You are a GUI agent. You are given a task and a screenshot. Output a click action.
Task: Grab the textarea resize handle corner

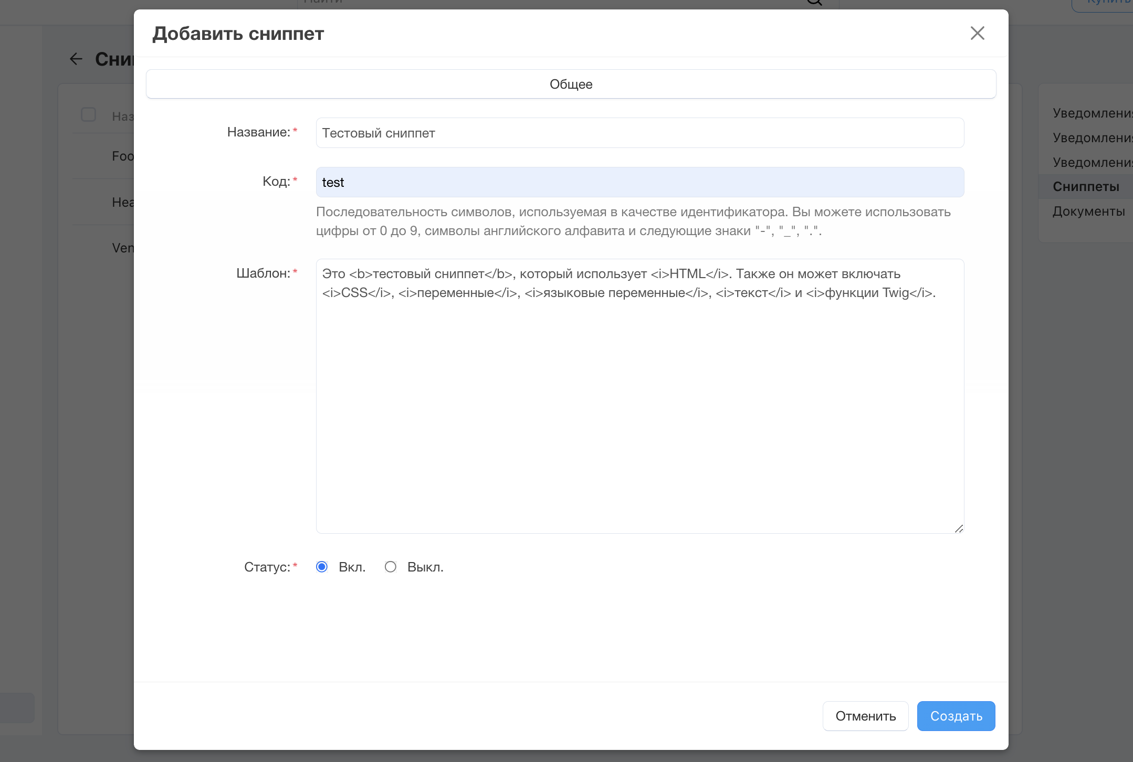coord(959,528)
